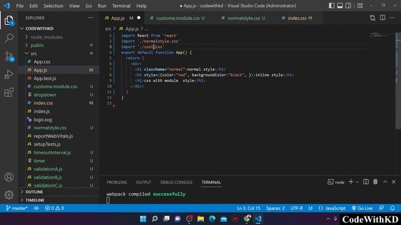Open the Terminal menu

pyautogui.click(x=121, y=6)
